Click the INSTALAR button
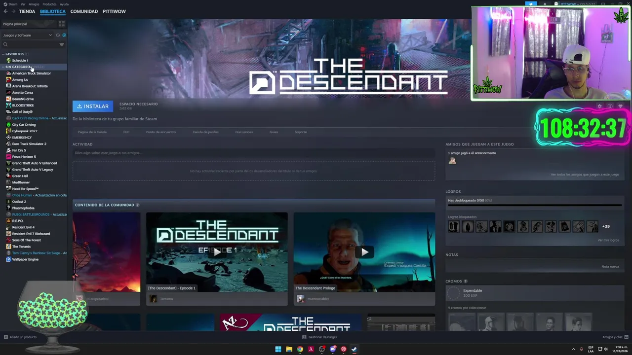The height and width of the screenshot is (355, 632). (x=93, y=106)
